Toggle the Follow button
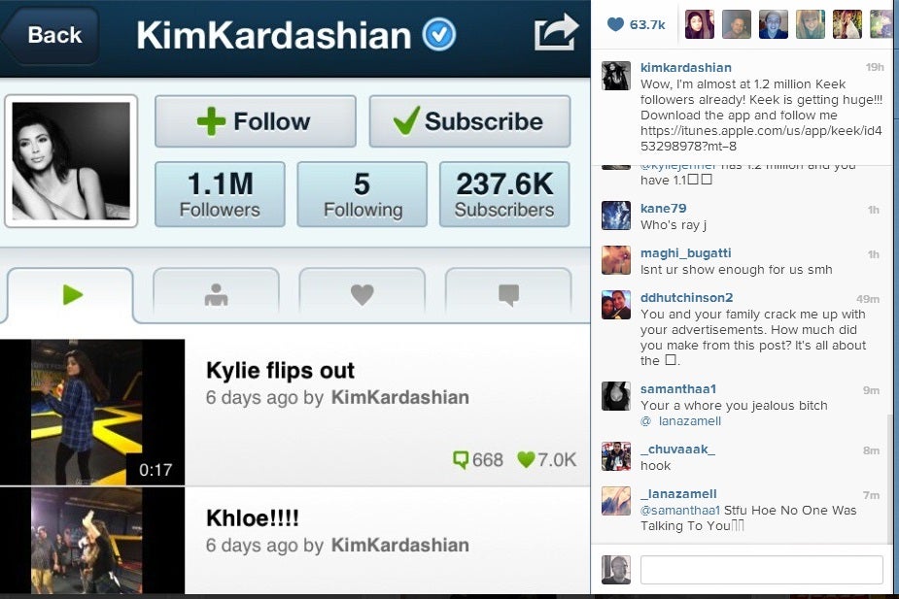 coord(256,121)
